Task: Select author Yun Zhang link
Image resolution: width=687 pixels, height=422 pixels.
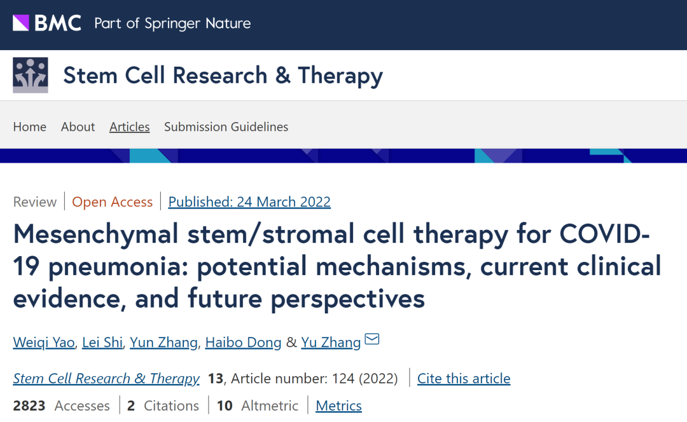Action: (163, 342)
